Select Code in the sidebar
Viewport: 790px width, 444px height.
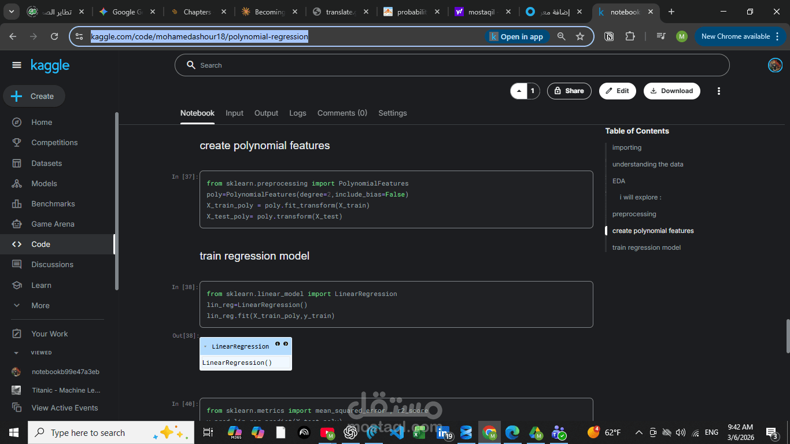point(57,244)
